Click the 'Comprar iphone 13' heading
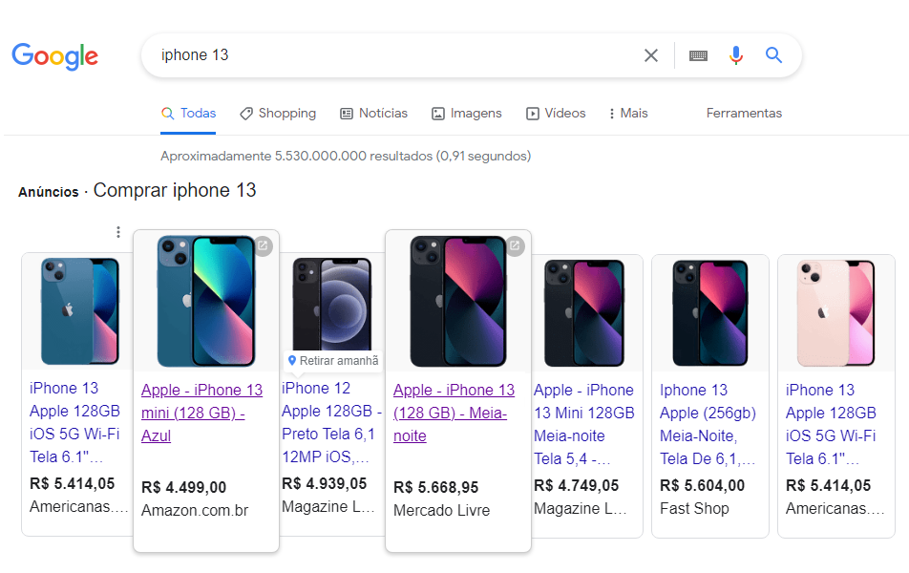The image size is (909, 573). [x=175, y=190]
